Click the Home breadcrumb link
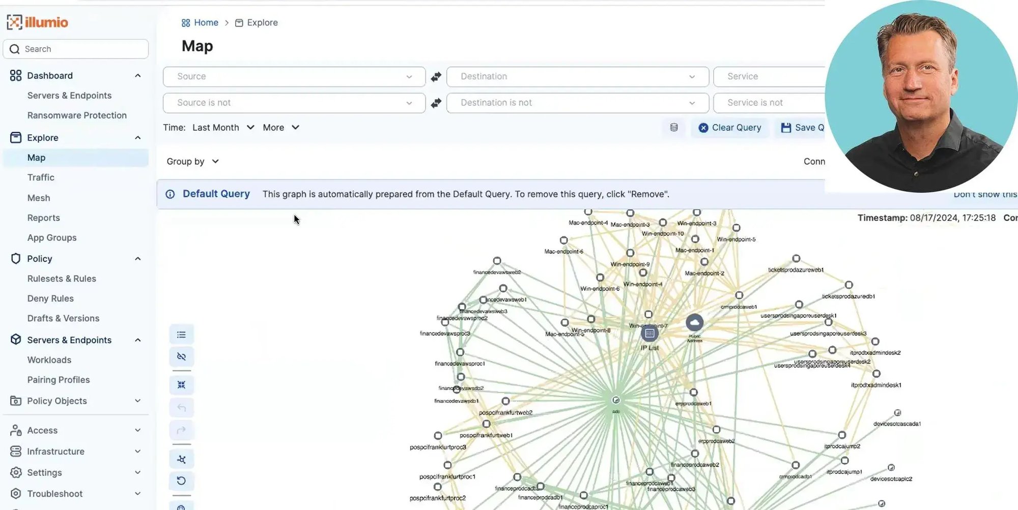This screenshot has height=510, width=1018. click(206, 23)
